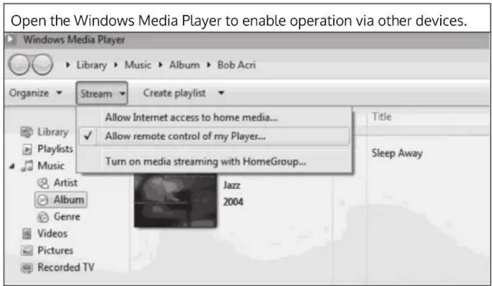The height and width of the screenshot is (286, 492).
Task: Expand the Create playlist dropdown arrow
Action: 221,93
